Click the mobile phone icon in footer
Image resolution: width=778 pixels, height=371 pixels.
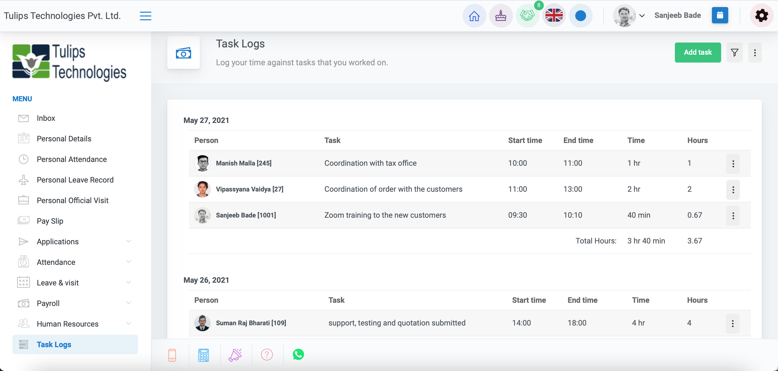click(x=172, y=355)
